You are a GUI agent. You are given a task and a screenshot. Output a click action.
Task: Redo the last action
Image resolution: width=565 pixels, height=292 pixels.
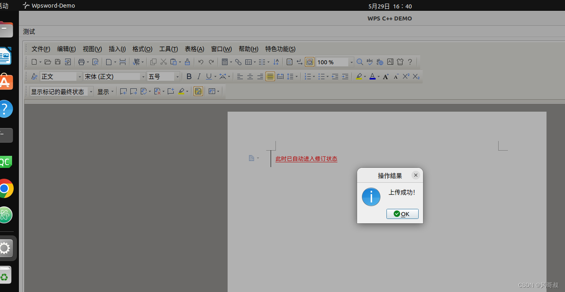click(x=211, y=62)
